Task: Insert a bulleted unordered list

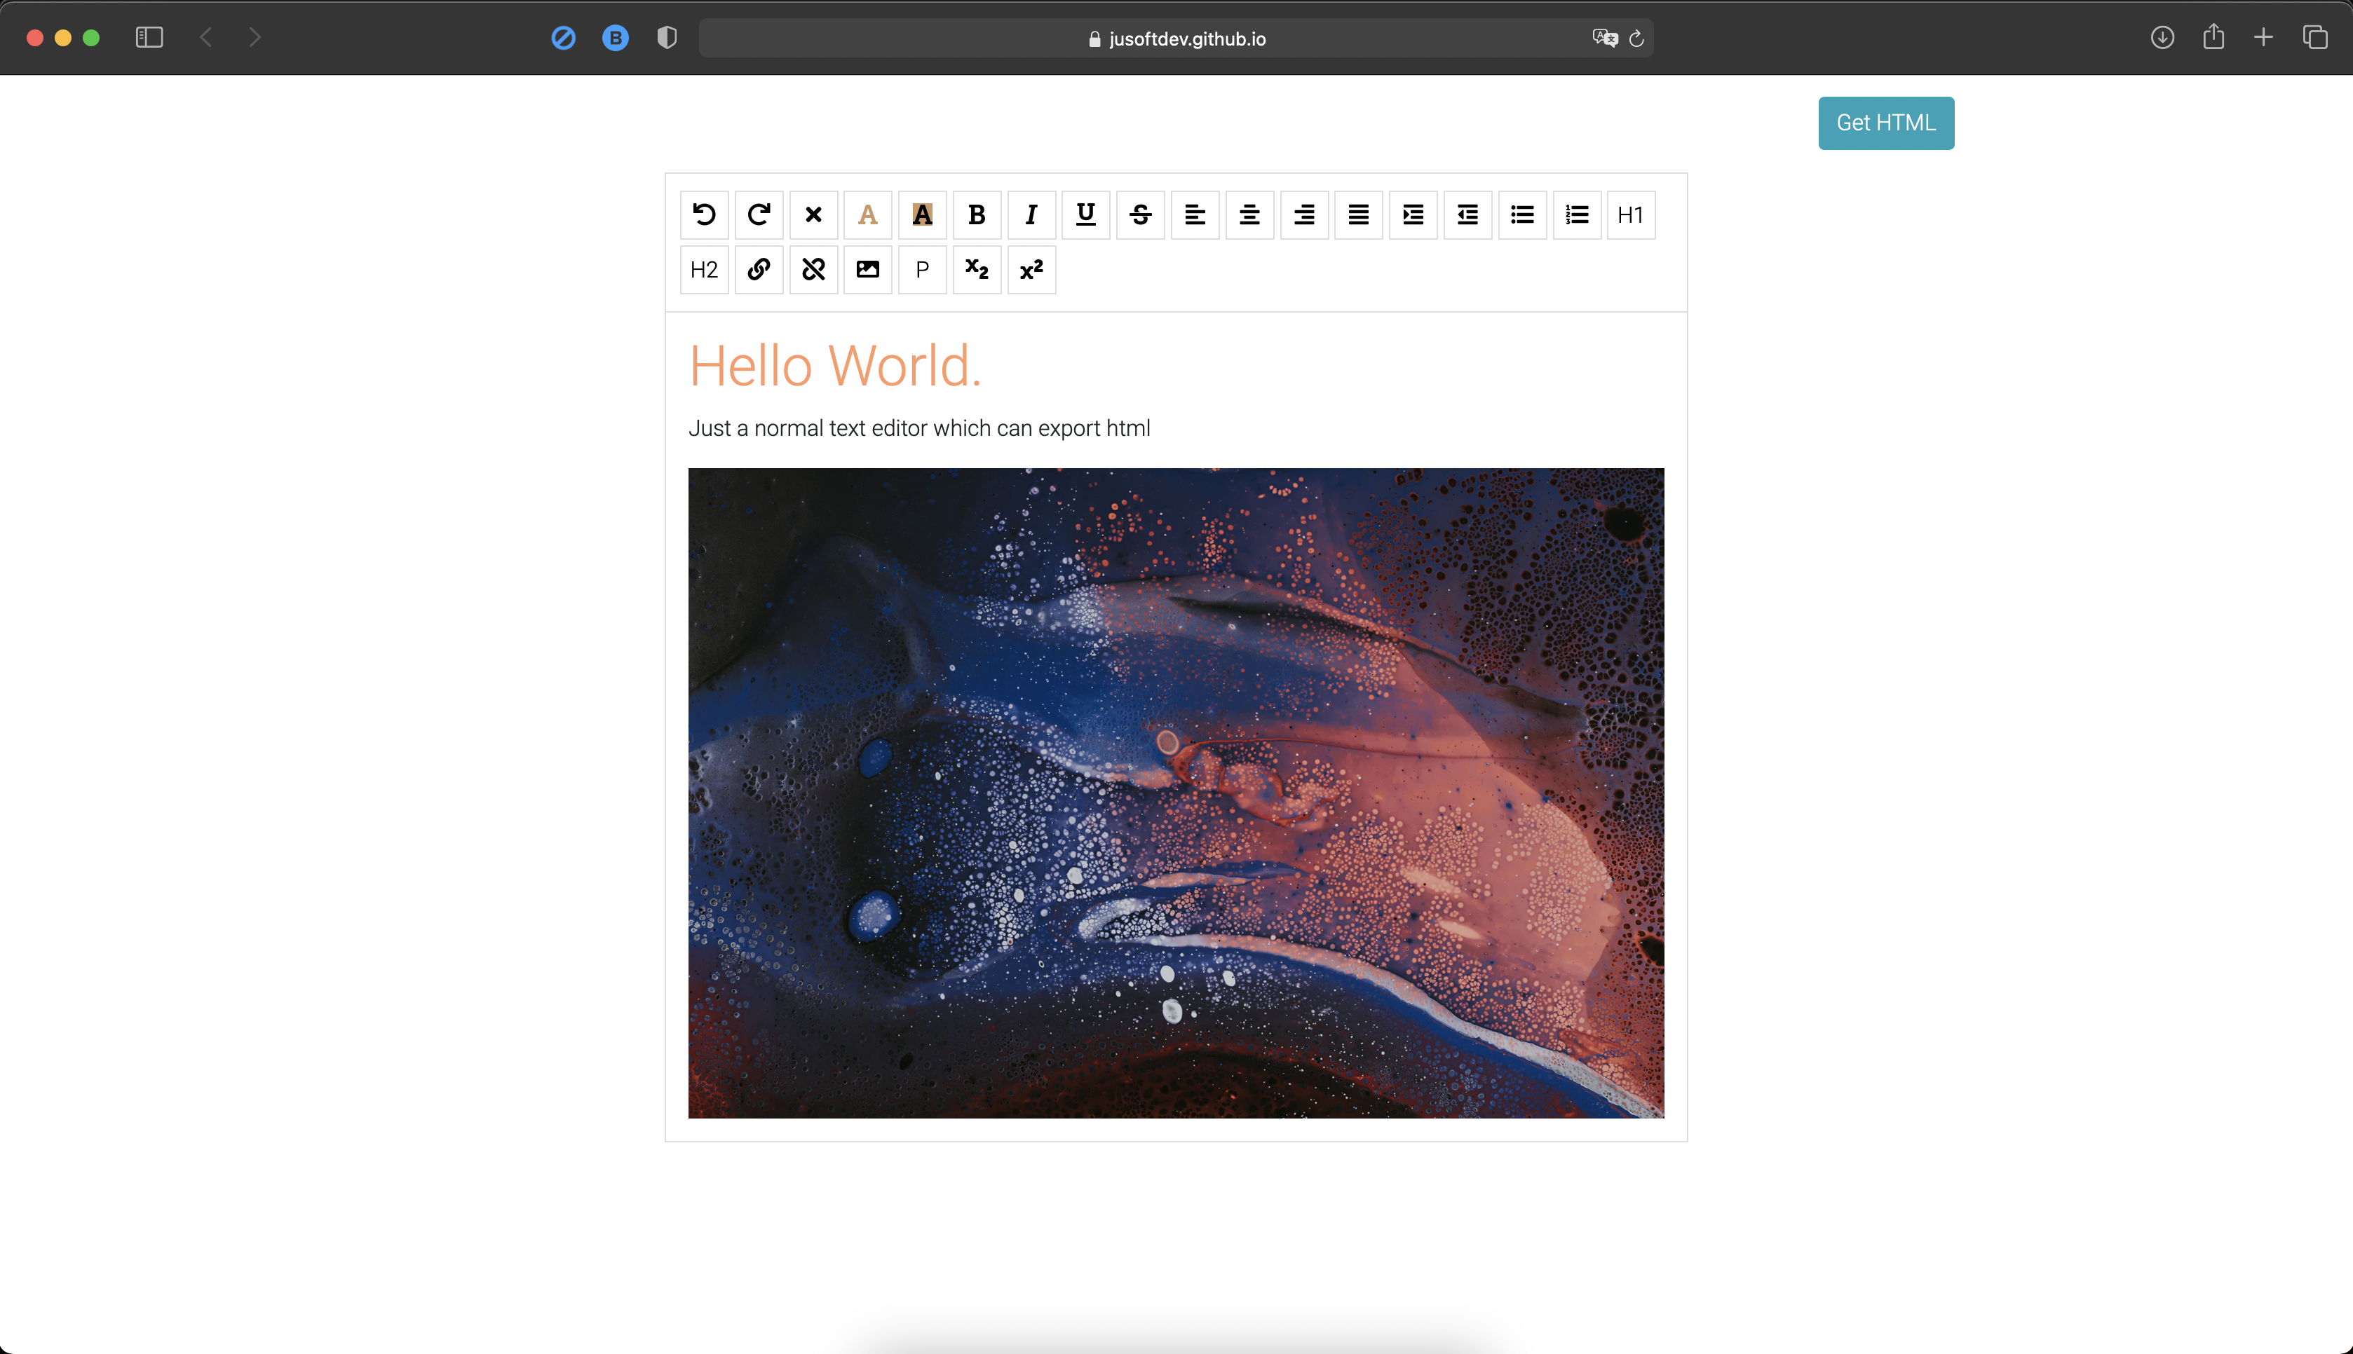Action: [1522, 215]
